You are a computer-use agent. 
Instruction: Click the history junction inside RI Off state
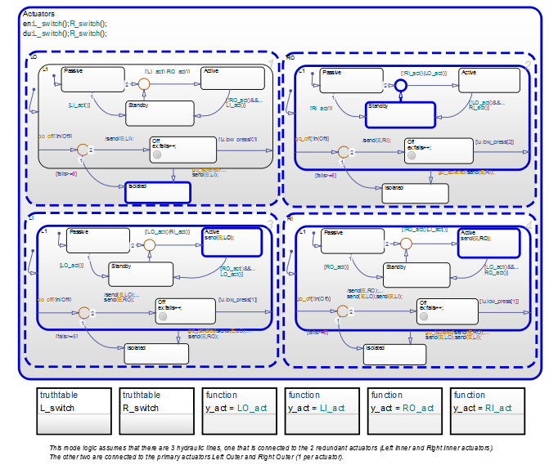424,316
